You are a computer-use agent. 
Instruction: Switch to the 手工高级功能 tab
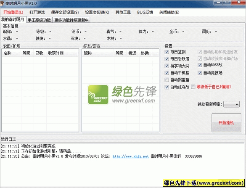[x=39, y=20]
